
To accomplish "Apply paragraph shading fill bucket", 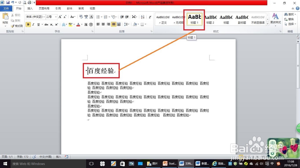I will [x=135, y=24].
